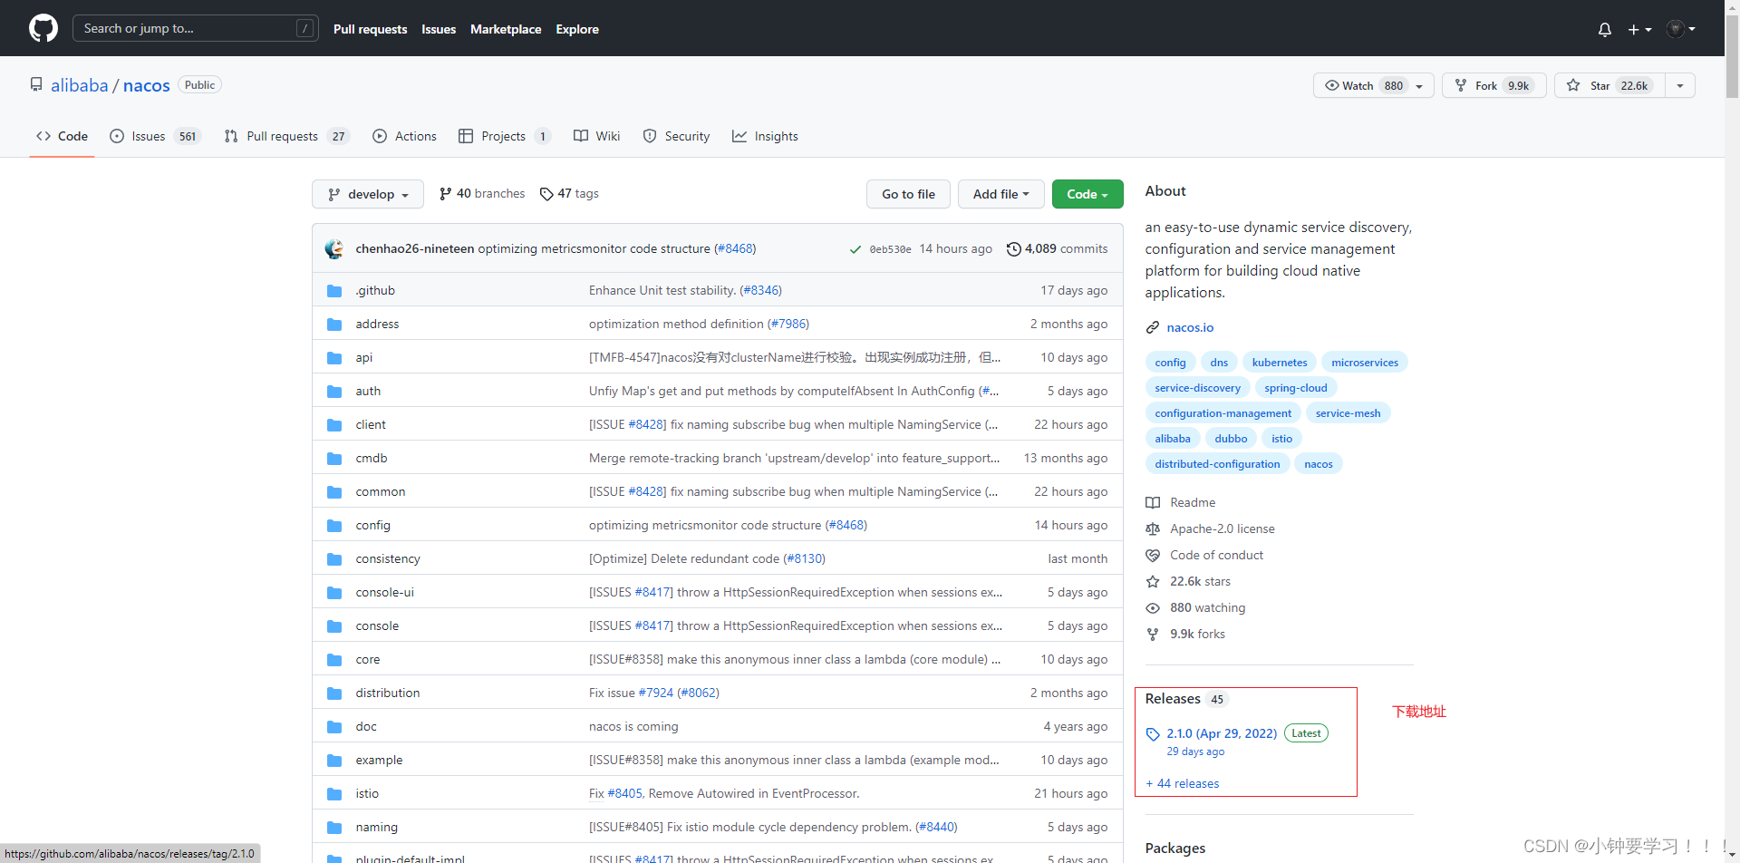
Task: Switch to the Projects tab
Action: [505, 136]
